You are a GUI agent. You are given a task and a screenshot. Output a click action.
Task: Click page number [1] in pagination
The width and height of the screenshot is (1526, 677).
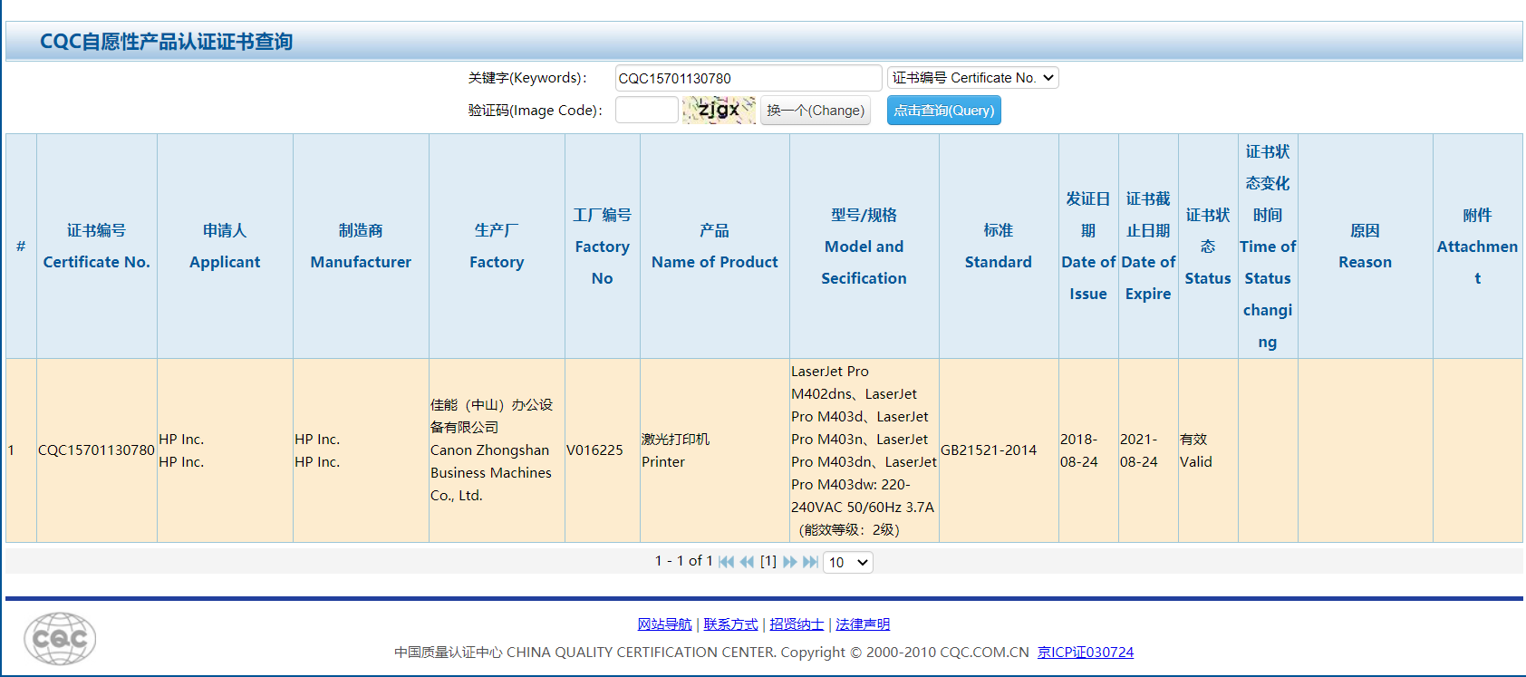(768, 561)
